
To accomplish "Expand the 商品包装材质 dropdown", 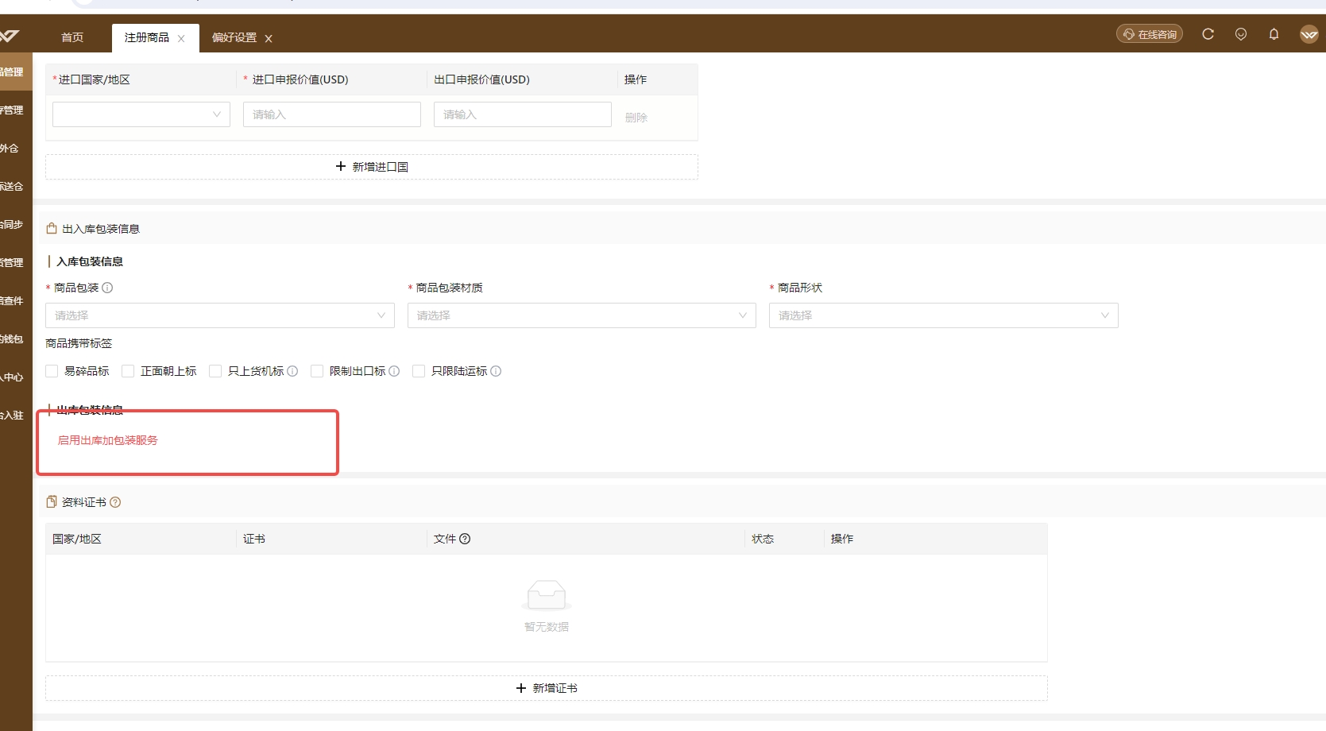I will click(x=582, y=315).
